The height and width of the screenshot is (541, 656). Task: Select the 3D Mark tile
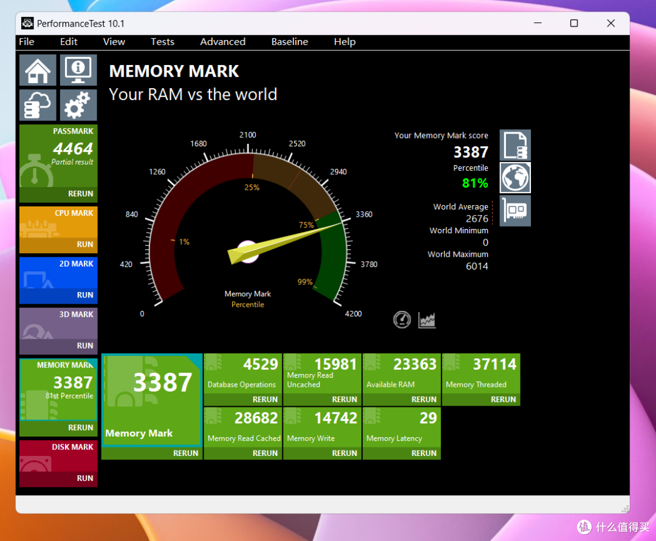[x=58, y=323]
